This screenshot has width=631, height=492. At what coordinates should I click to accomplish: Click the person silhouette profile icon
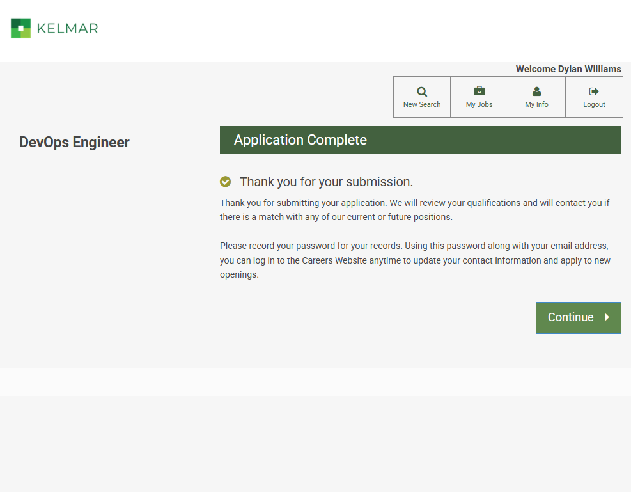coord(537,91)
